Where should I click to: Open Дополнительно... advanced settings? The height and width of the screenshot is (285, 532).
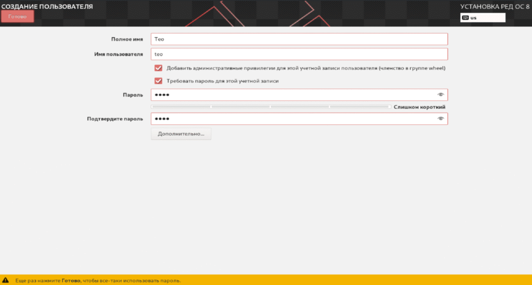pos(181,134)
